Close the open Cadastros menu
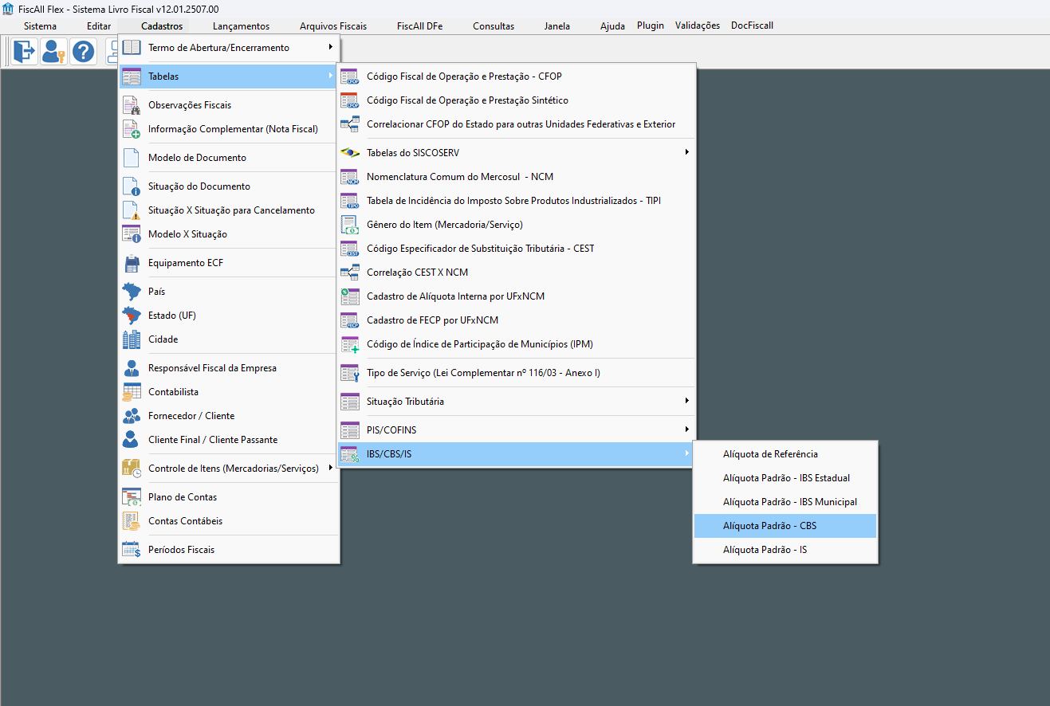This screenshot has height=706, width=1050. tap(162, 26)
